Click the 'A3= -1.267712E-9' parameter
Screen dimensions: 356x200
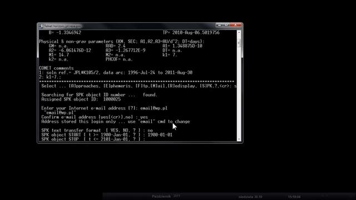coord(125,51)
